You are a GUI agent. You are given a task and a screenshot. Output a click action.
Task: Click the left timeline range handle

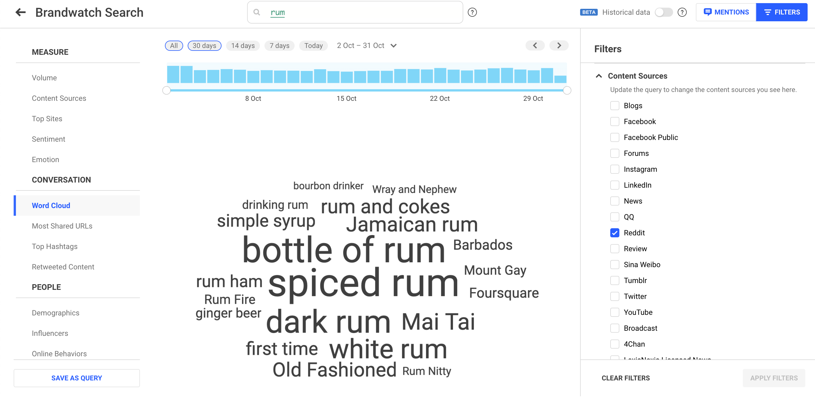point(166,90)
